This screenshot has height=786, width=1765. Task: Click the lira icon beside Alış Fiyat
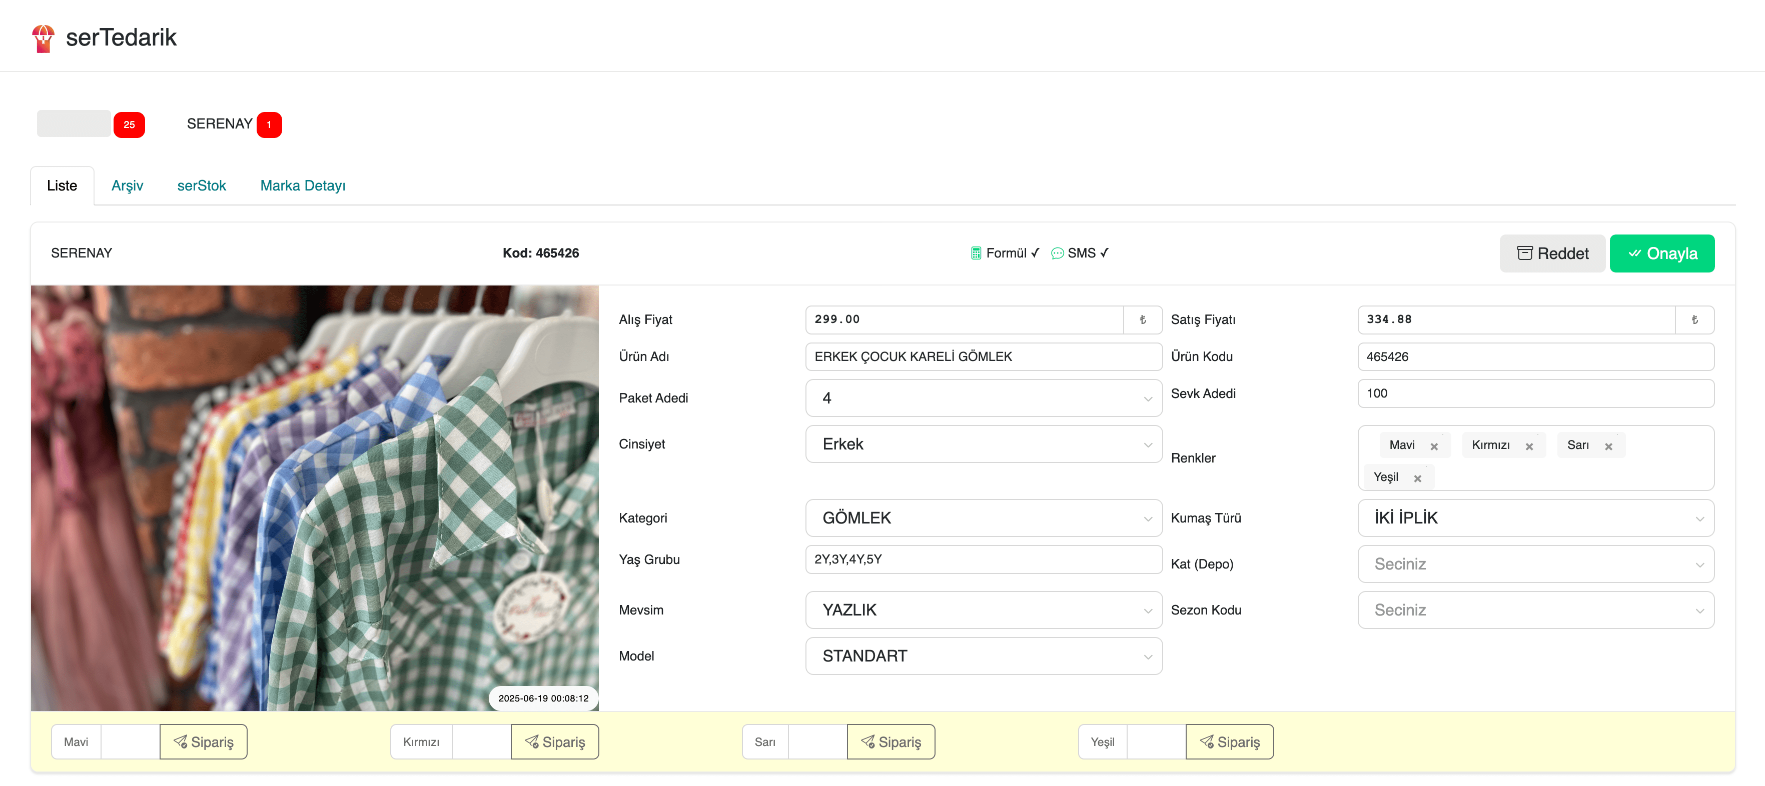(1142, 319)
